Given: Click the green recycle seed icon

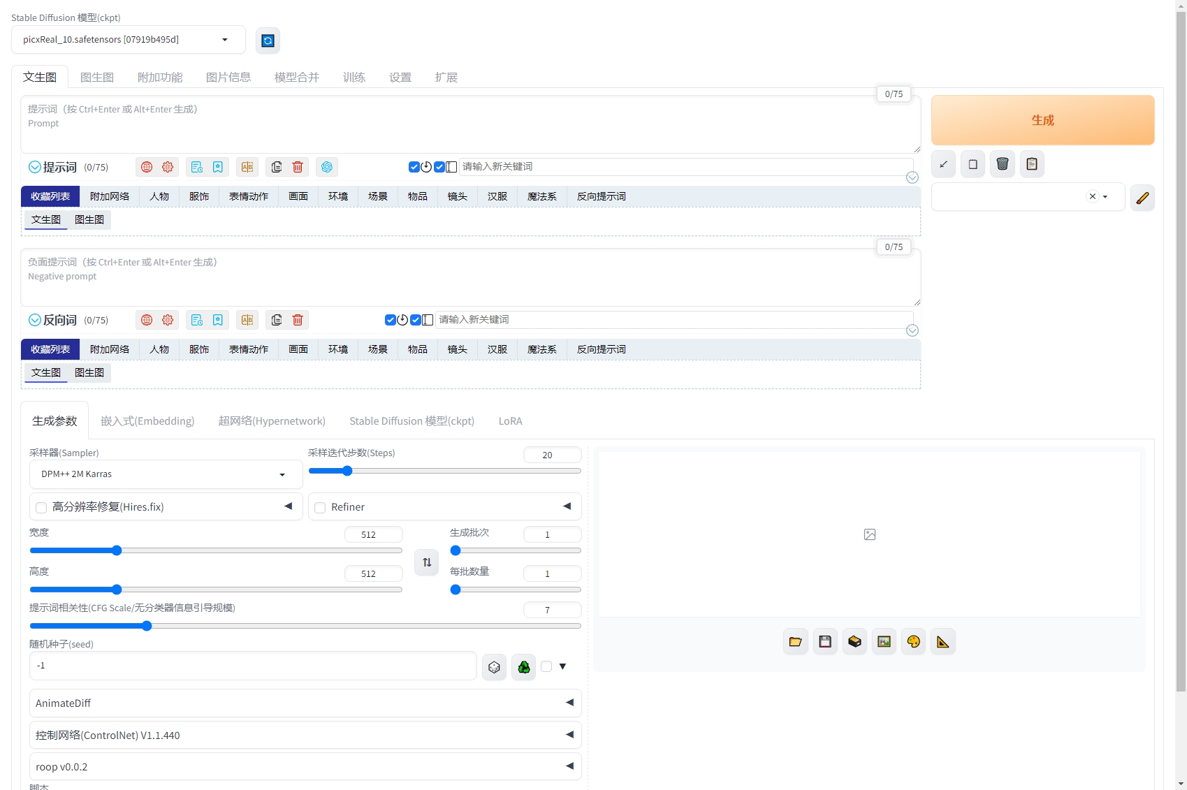Looking at the screenshot, I should pos(524,667).
